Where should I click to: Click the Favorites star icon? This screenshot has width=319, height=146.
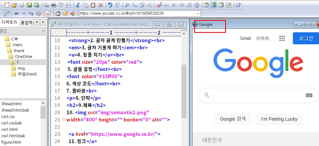[x=65, y=13]
